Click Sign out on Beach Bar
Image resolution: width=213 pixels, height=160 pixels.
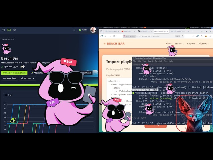point(203,44)
